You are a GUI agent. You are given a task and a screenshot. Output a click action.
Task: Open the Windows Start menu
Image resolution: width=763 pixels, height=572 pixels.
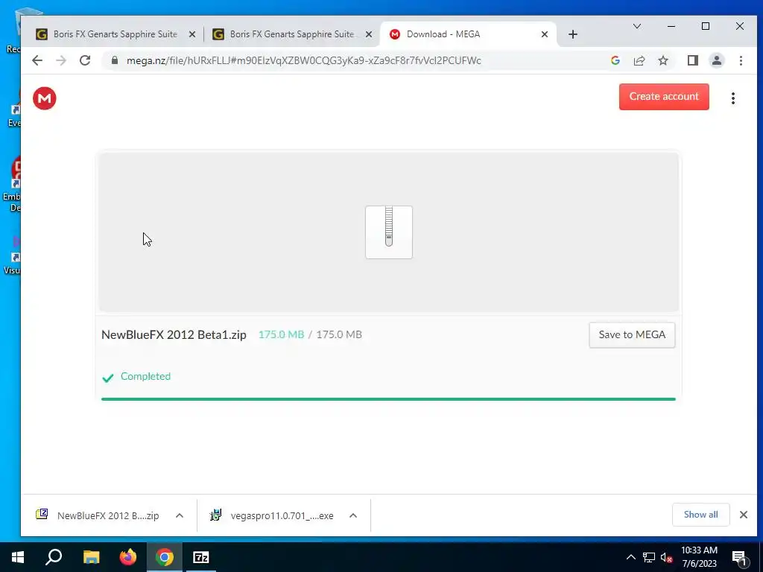click(18, 557)
